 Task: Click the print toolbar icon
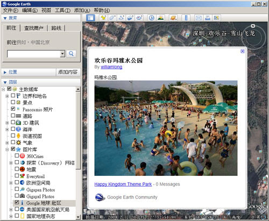pyautogui.click(x=208, y=18)
